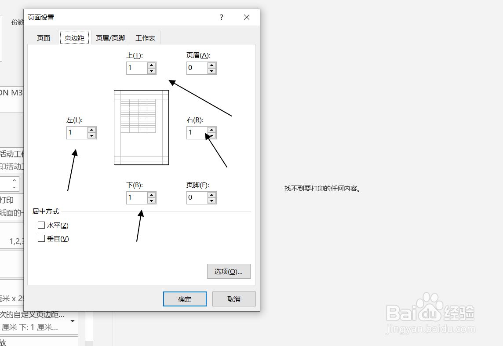Decrease the right margin 右(R) spinner value

(212, 135)
